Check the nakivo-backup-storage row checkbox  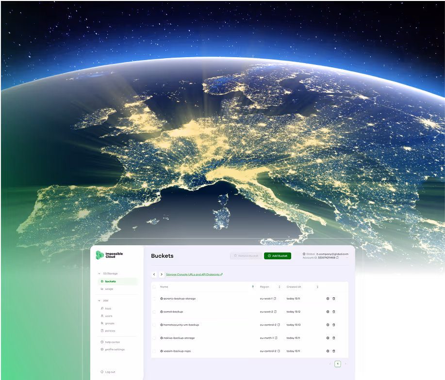point(154,338)
